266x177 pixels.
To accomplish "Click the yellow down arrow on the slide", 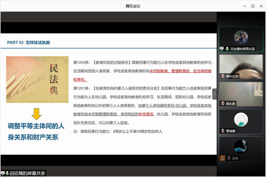I will (x=37, y=113).
